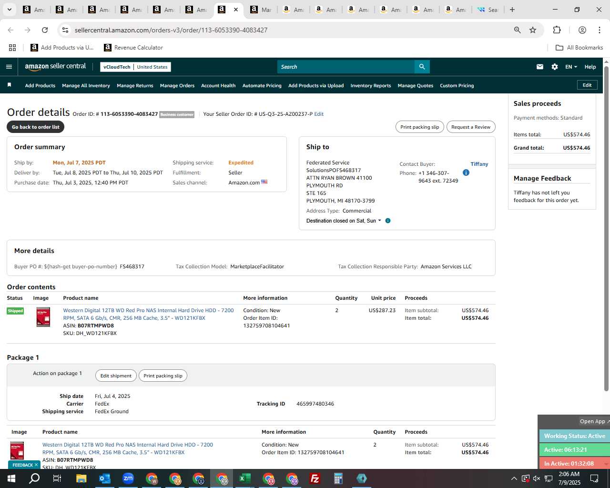
Task: Click the Edit navigation bar button
Action: 587,85
